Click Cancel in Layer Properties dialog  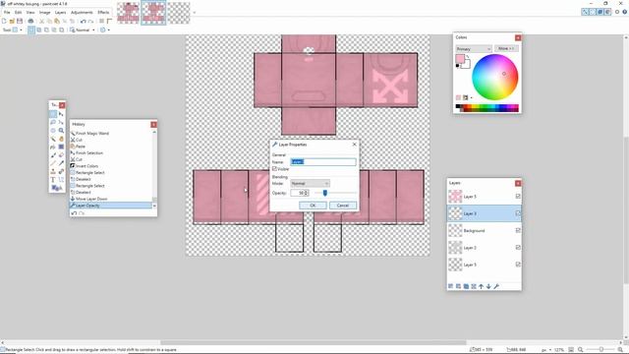[x=343, y=206]
